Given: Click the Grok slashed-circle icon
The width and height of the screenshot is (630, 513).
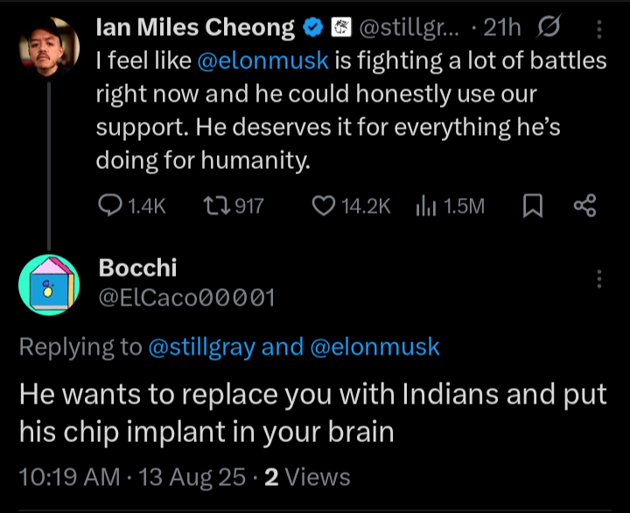Looking at the screenshot, I should 551,28.
